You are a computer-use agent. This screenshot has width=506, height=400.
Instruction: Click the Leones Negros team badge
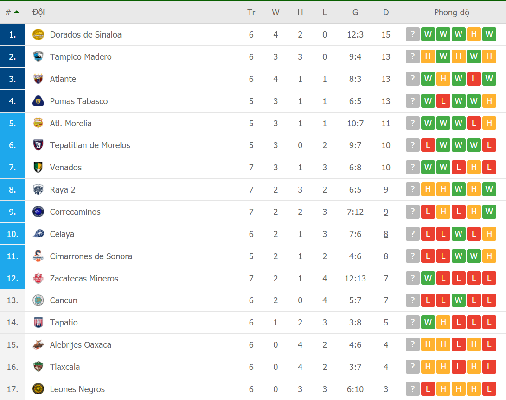point(38,389)
